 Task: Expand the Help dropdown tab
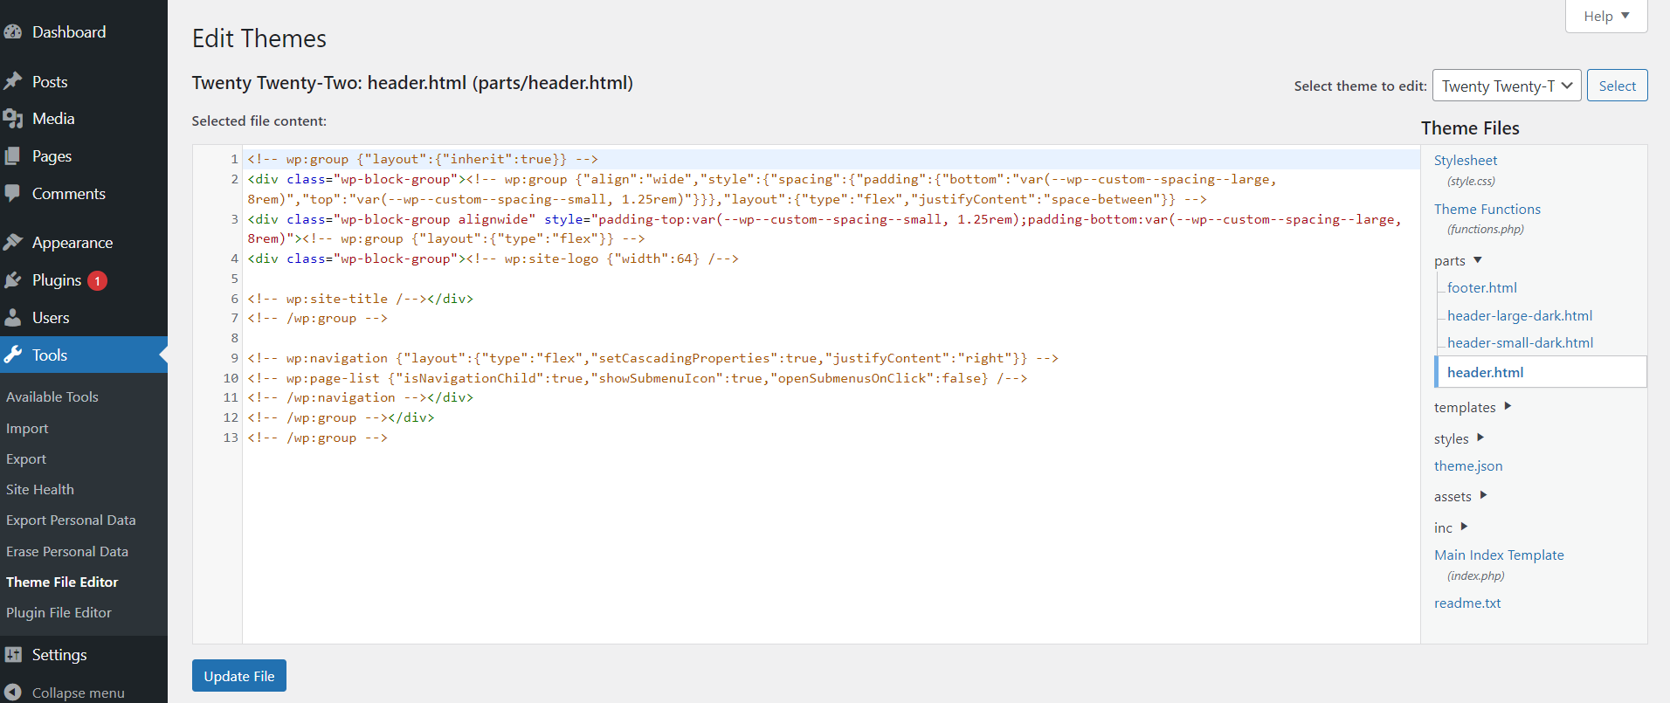click(1606, 16)
